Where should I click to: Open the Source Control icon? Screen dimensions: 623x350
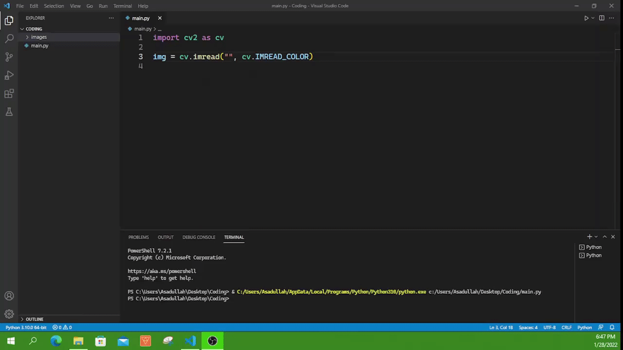9,57
